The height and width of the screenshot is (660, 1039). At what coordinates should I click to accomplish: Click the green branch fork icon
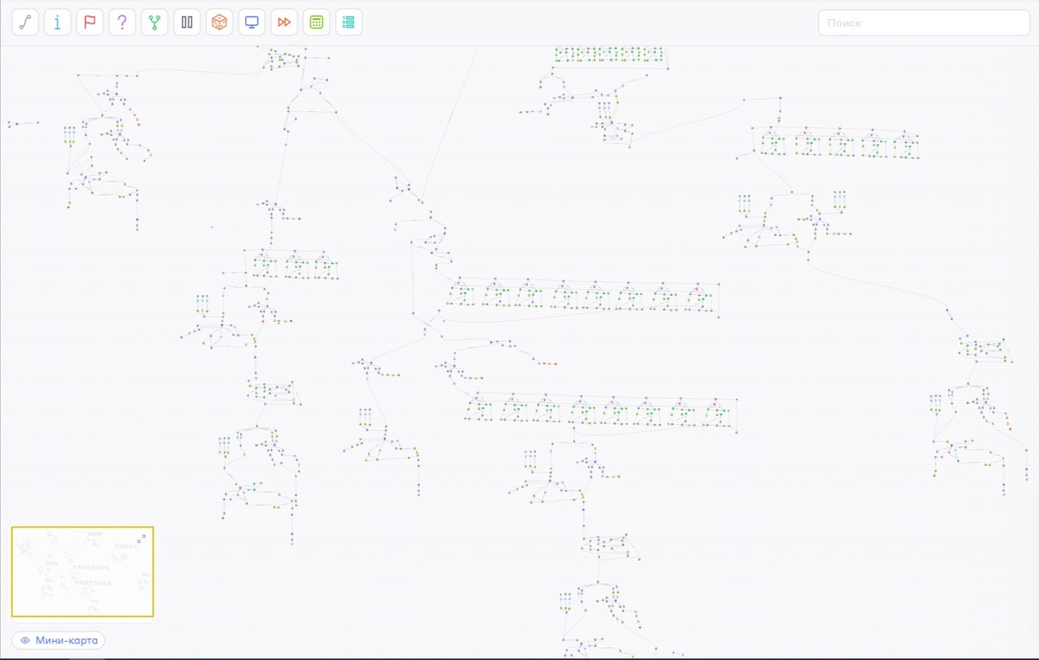tap(155, 22)
